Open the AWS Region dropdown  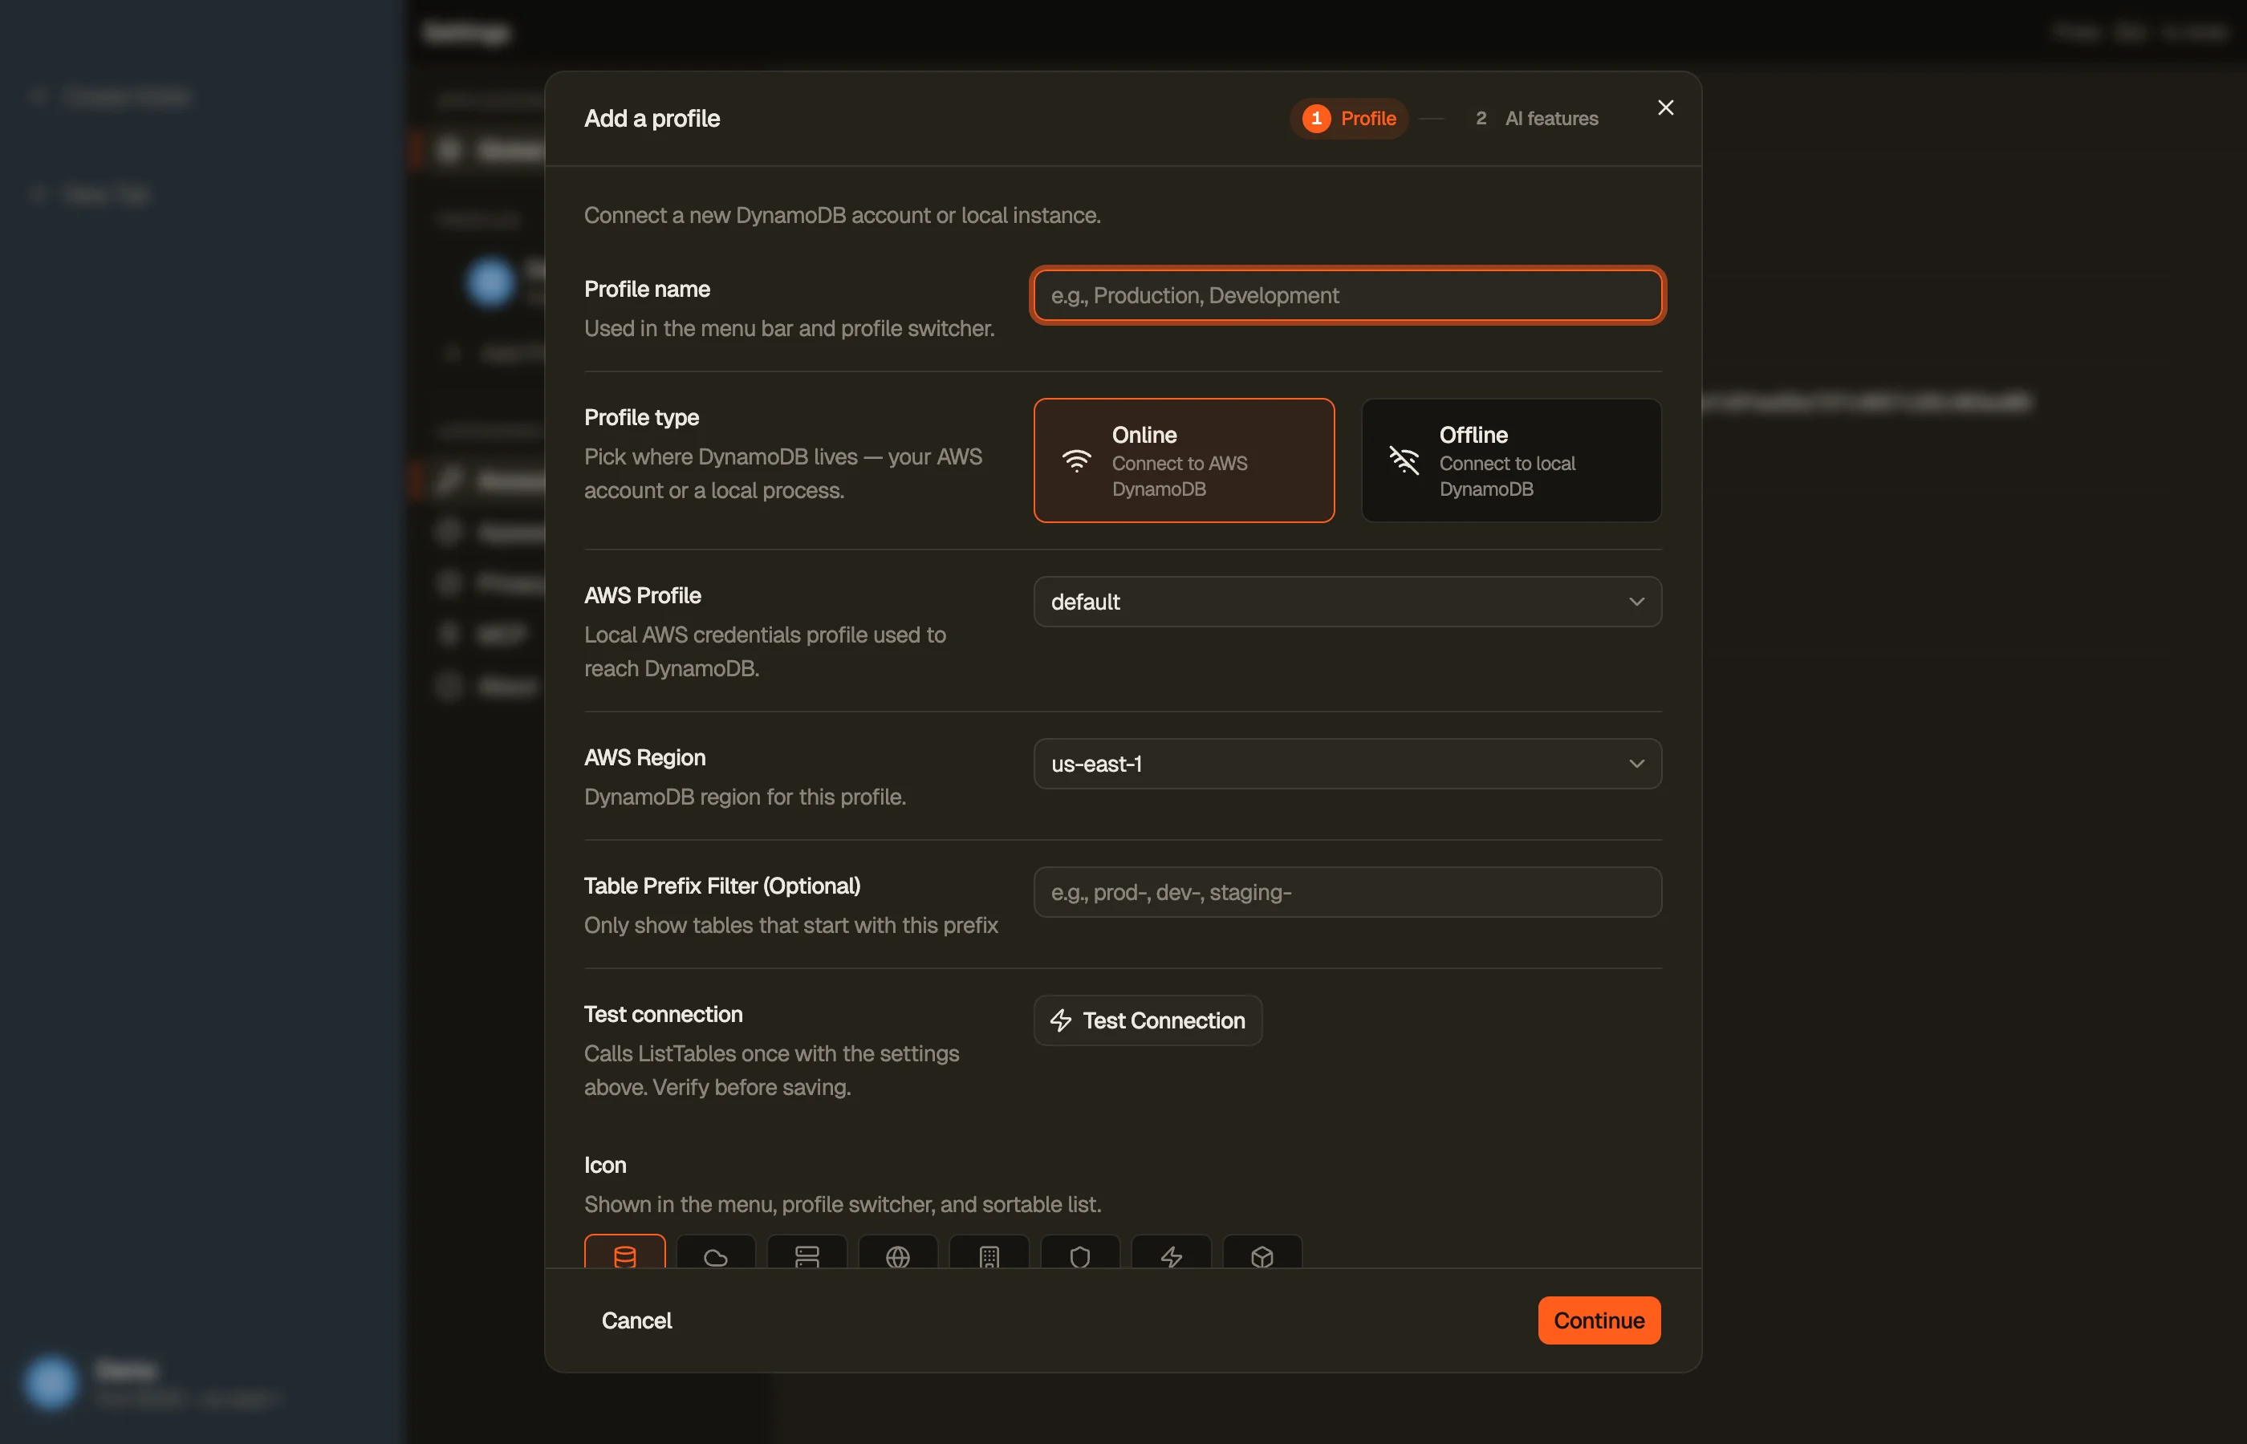[x=1347, y=765]
